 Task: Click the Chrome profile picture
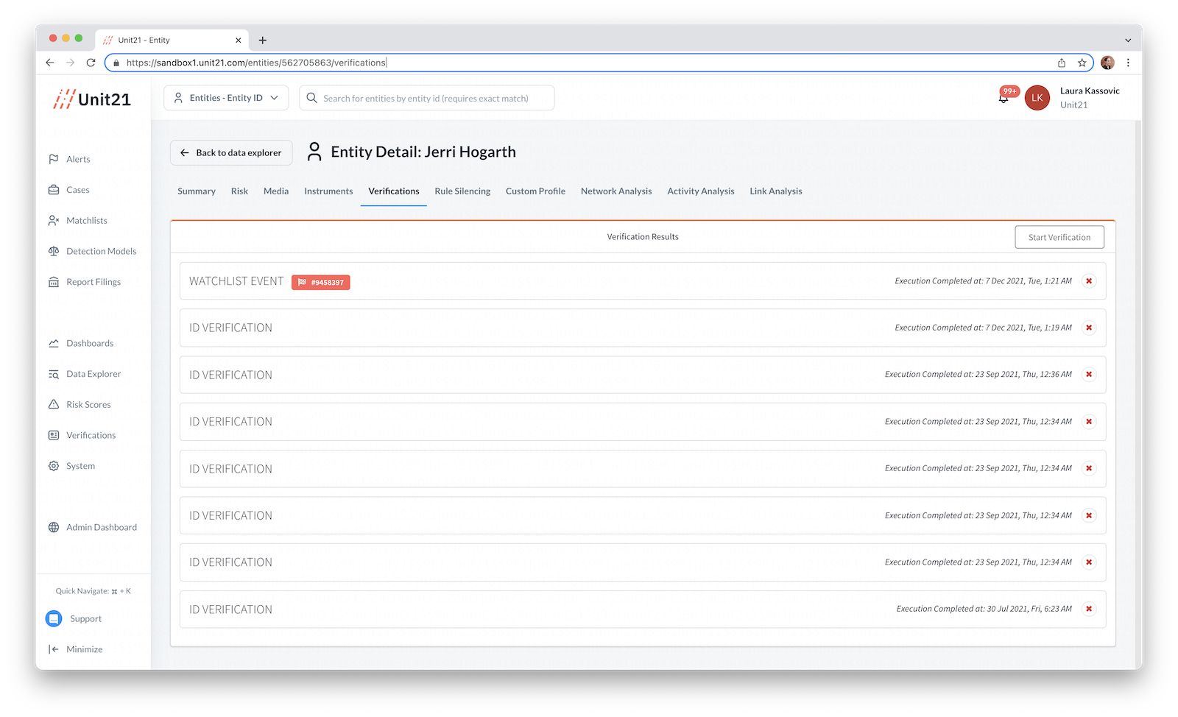[x=1107, y=63]
